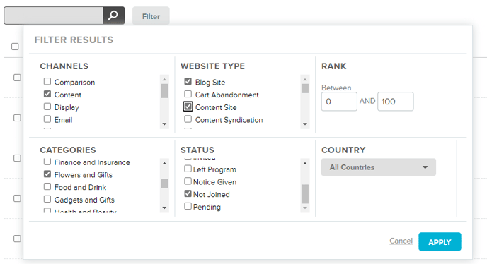Click the Cancel link
The image size is (487, 264).
401,241
